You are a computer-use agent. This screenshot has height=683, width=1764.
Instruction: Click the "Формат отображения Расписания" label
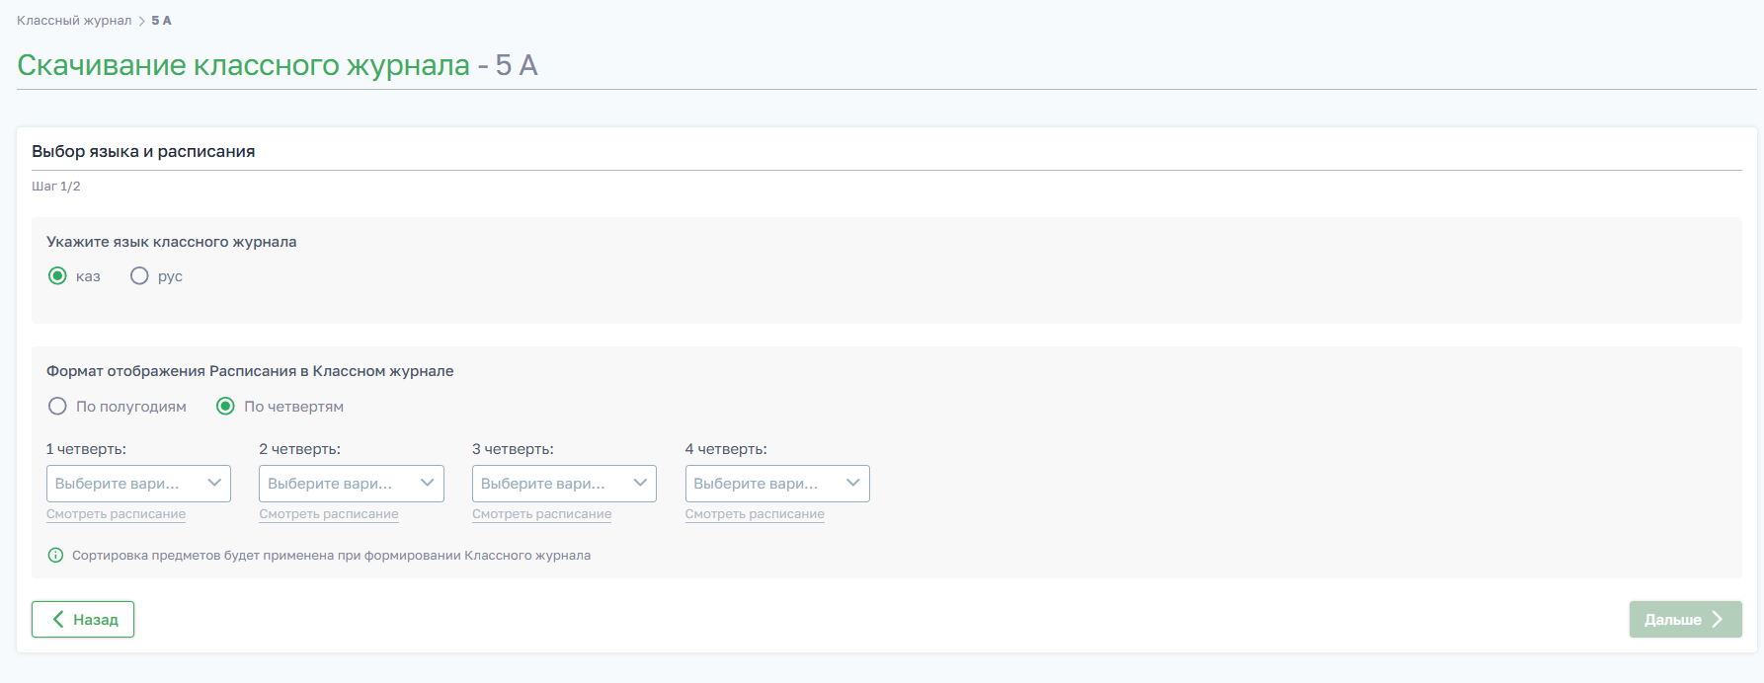tap(250, 371)
